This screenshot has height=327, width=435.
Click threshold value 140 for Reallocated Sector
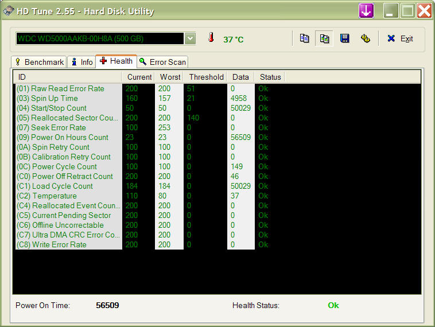click(193, 118)
